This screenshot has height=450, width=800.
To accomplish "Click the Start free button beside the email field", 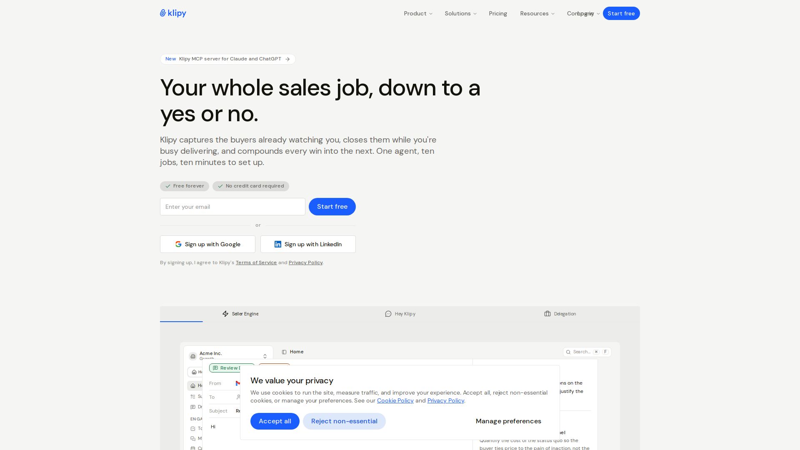I will click(332, 207).
